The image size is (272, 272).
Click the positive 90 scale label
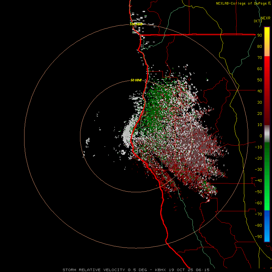coord(260,35)
